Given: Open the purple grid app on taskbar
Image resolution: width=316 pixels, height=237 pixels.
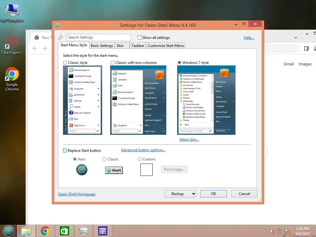Looking at the screenshot, I should [102, 231].
